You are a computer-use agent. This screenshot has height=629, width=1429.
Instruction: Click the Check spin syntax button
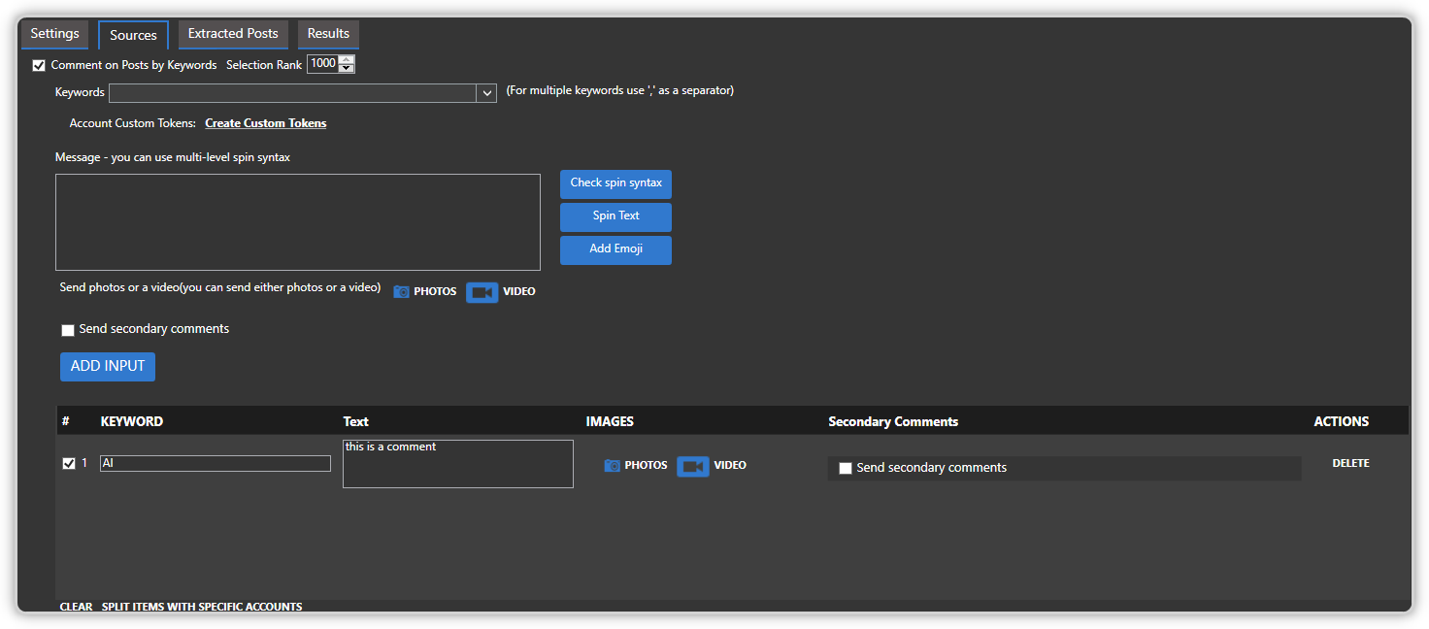pos(615,183)
